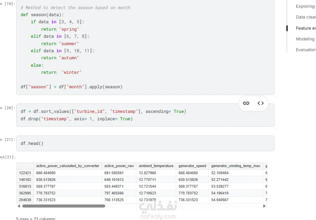
Task: Click the value 649.101613
Action: (x=114, y=180)
